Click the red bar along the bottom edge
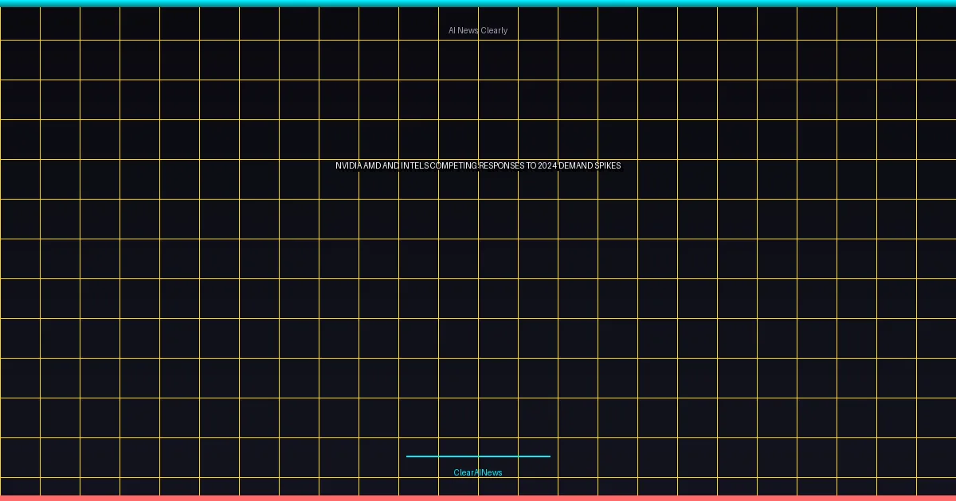Screen dimensions: 956x501 (x=478, y=498)
